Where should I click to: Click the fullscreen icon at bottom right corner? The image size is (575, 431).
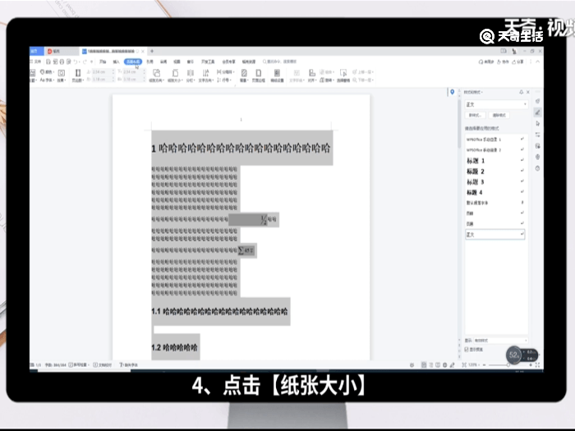pos(537,365)
